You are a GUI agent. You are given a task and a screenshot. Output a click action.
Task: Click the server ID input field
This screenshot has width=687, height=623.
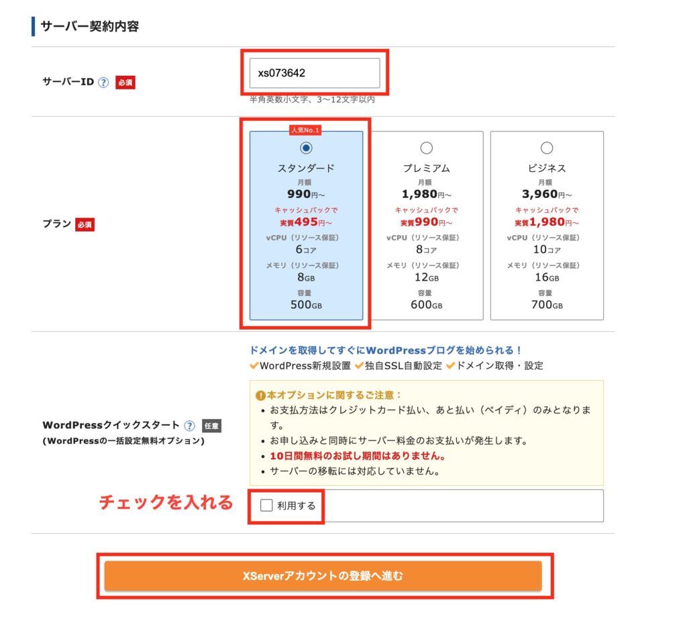point(315,73)
